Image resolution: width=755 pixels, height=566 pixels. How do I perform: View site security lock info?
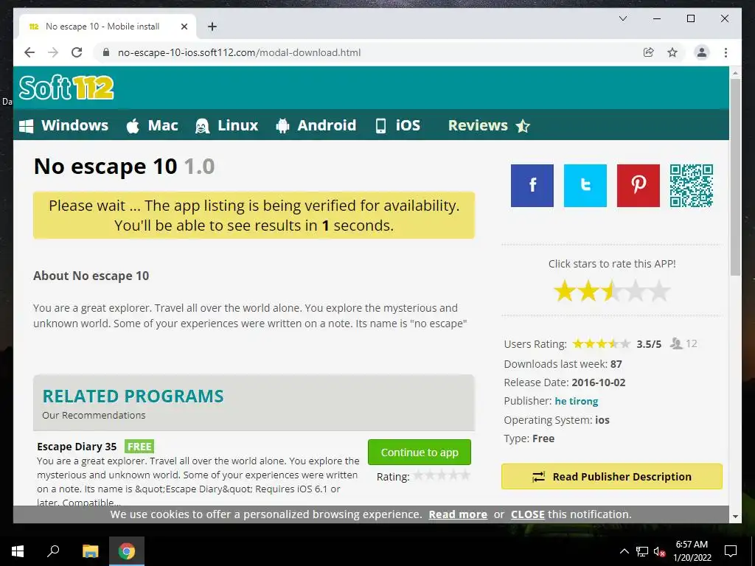[106, 52]
